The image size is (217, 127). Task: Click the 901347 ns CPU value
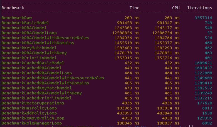pos(168,23)
